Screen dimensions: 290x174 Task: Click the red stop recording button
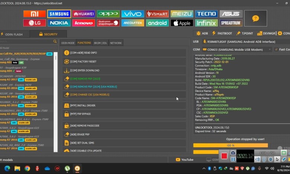point(224,156)
